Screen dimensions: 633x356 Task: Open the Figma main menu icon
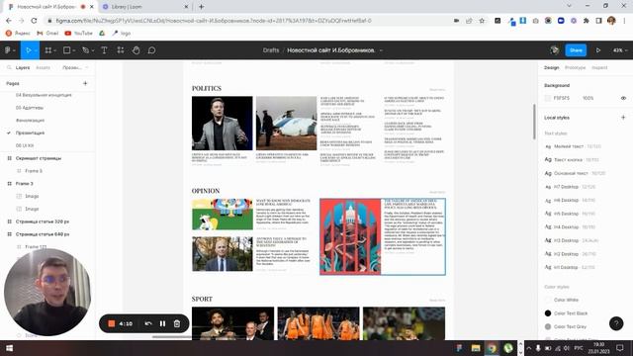[x=8, y=50]
